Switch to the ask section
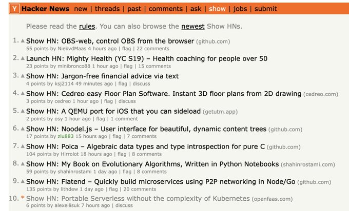 point(196,9)
